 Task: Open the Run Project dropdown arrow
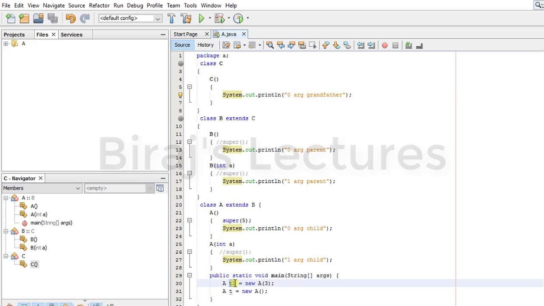click(x=209, y=18)
